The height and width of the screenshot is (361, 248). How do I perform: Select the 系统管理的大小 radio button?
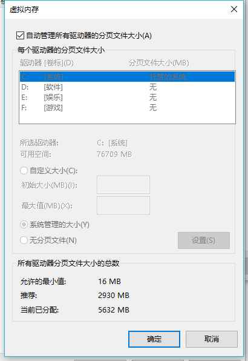(x=24, y=225)
